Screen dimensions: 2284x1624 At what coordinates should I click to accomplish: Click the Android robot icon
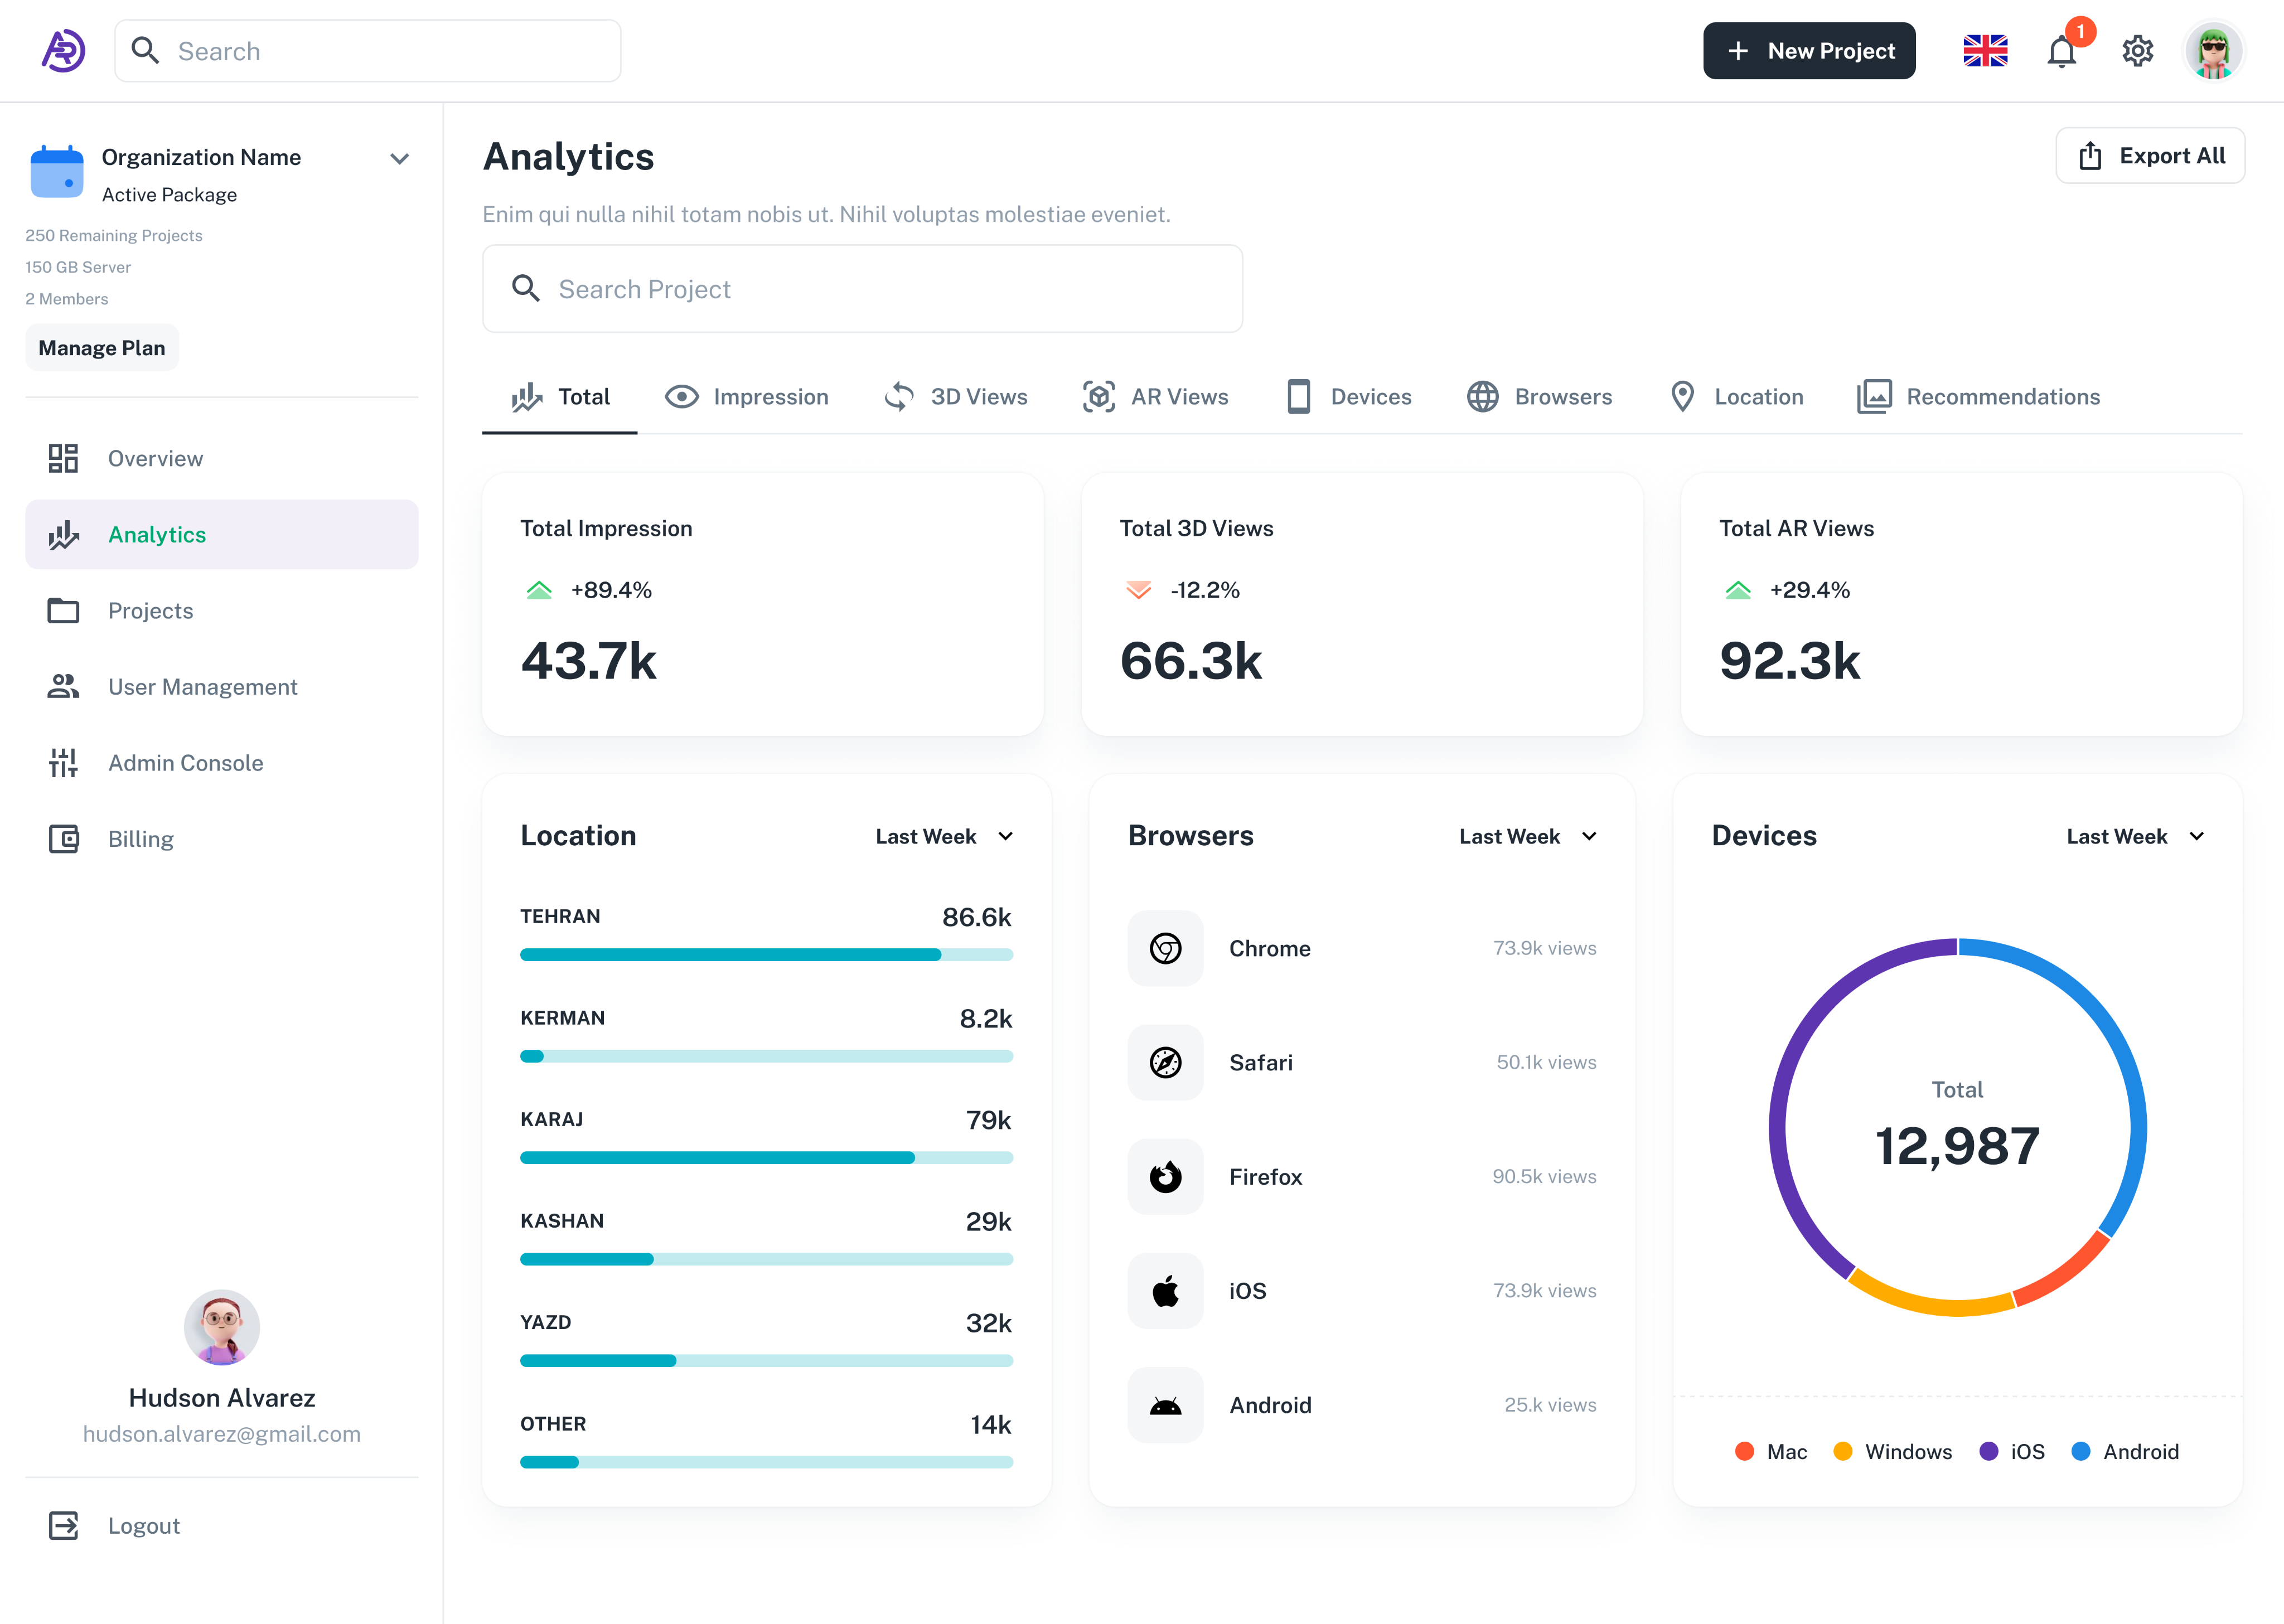tap(1165, 1405)
